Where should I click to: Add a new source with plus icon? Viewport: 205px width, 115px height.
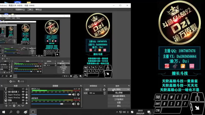tap(6, 106)
